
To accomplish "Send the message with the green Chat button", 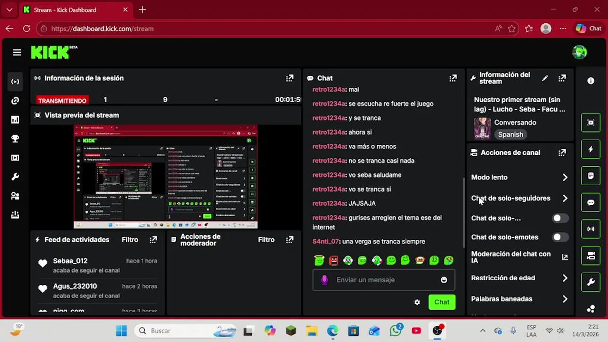I will [x=442, y=302].
